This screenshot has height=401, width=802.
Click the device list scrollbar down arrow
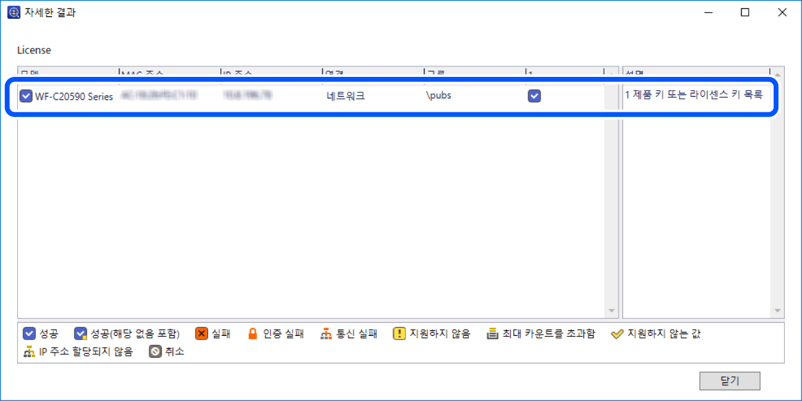pyautogui.click(x=612, y=311)
